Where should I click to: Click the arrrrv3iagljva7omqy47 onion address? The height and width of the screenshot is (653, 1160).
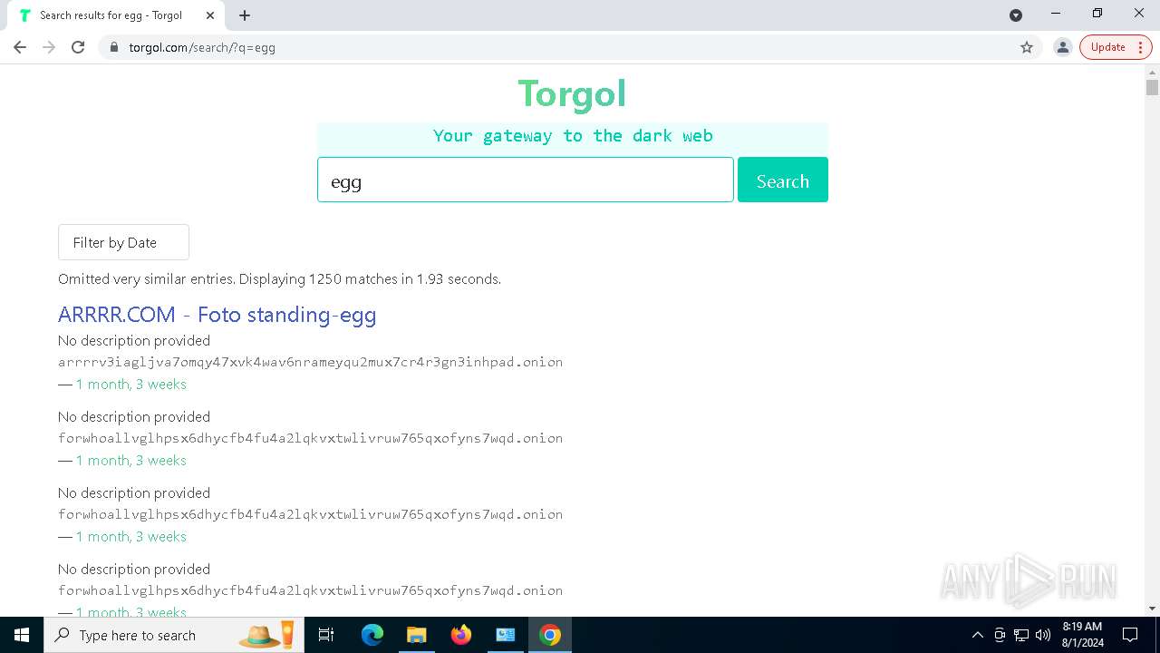(x=310, y=362)
